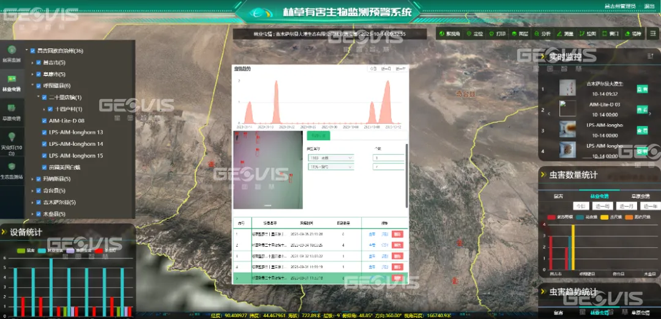Open the first pest type dropdown in popup
Viewport: 661px width, 319px height.
point(330,158)
